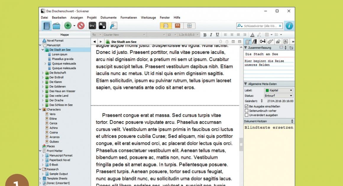
Task: Enable the Seitenumbruch vorher checkbox
Action: 247,111
